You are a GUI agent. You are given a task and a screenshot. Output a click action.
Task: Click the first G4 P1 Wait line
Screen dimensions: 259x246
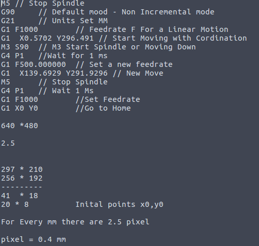[x=54, y=56]
